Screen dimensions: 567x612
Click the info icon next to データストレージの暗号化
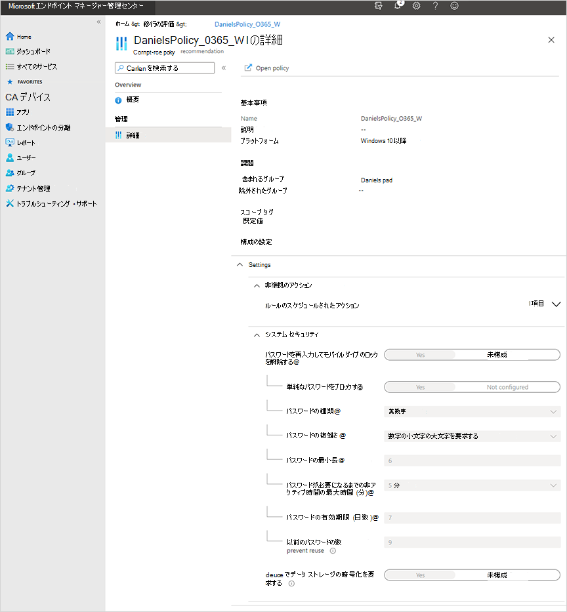[x=291, y=584]
